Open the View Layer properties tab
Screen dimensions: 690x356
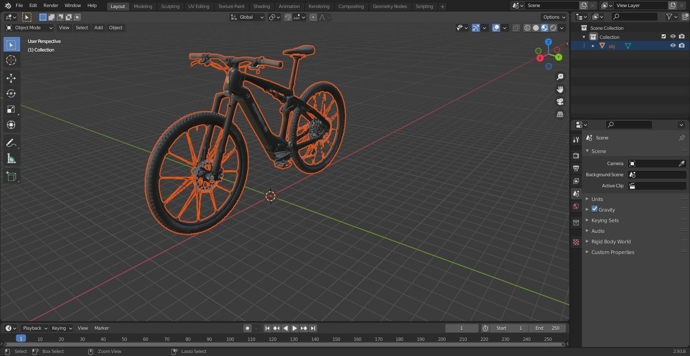tap(576, 181)
